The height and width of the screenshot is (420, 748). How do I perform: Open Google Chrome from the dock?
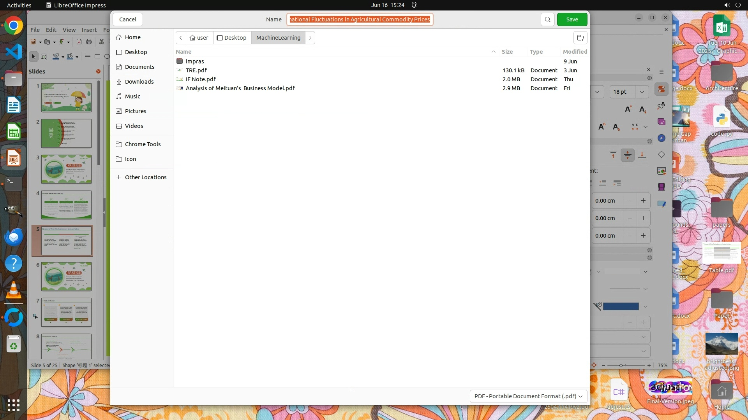(14, 26)
